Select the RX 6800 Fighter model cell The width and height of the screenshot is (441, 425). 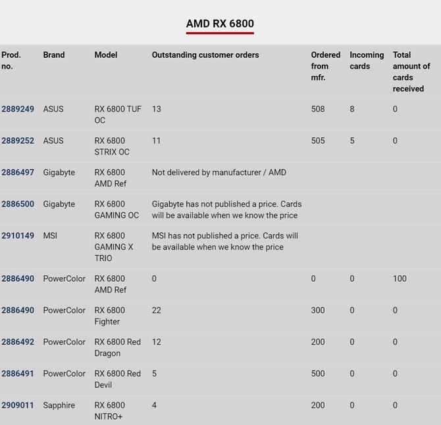click(x=110, y=316)
